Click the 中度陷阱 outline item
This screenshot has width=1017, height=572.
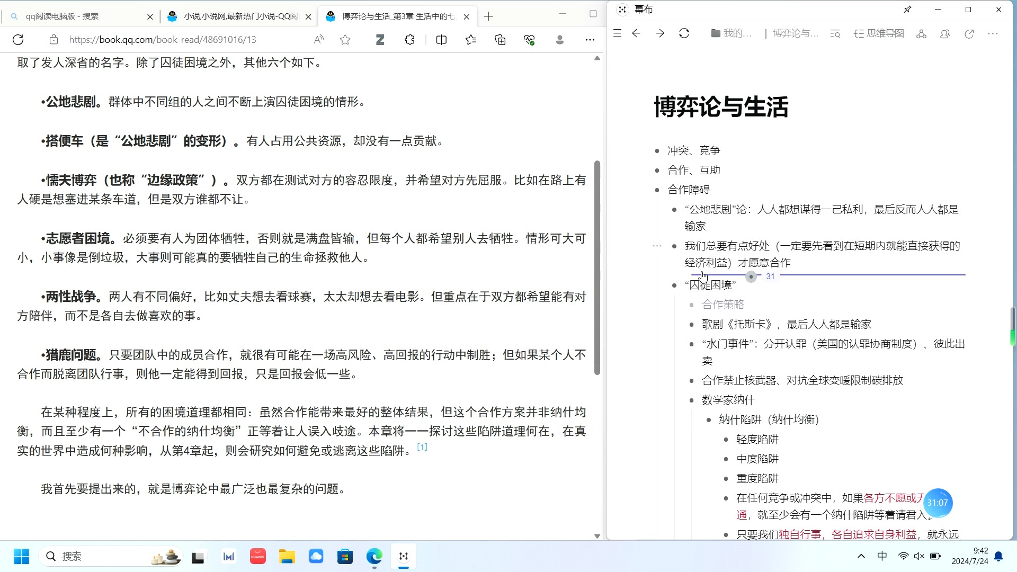[757, 459]
